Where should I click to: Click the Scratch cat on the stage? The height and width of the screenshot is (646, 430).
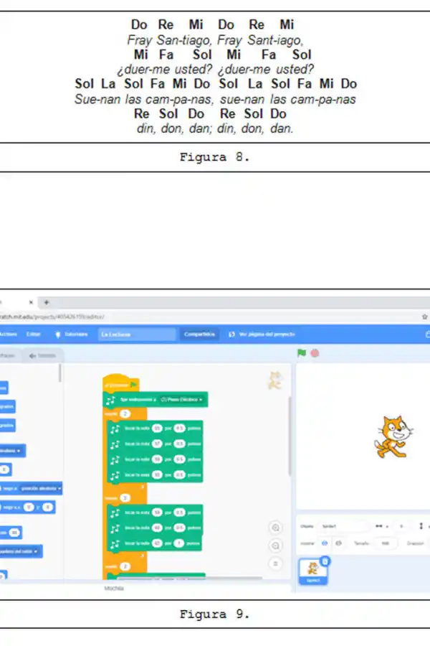coord(391,437)
